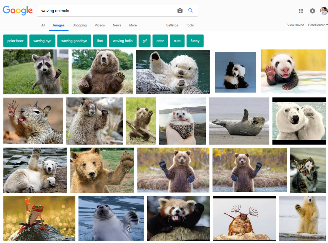The width and height of the screenshot is (328, 243).
Task: Open the waving raccoon thumbnail
Action: [36, 72]
